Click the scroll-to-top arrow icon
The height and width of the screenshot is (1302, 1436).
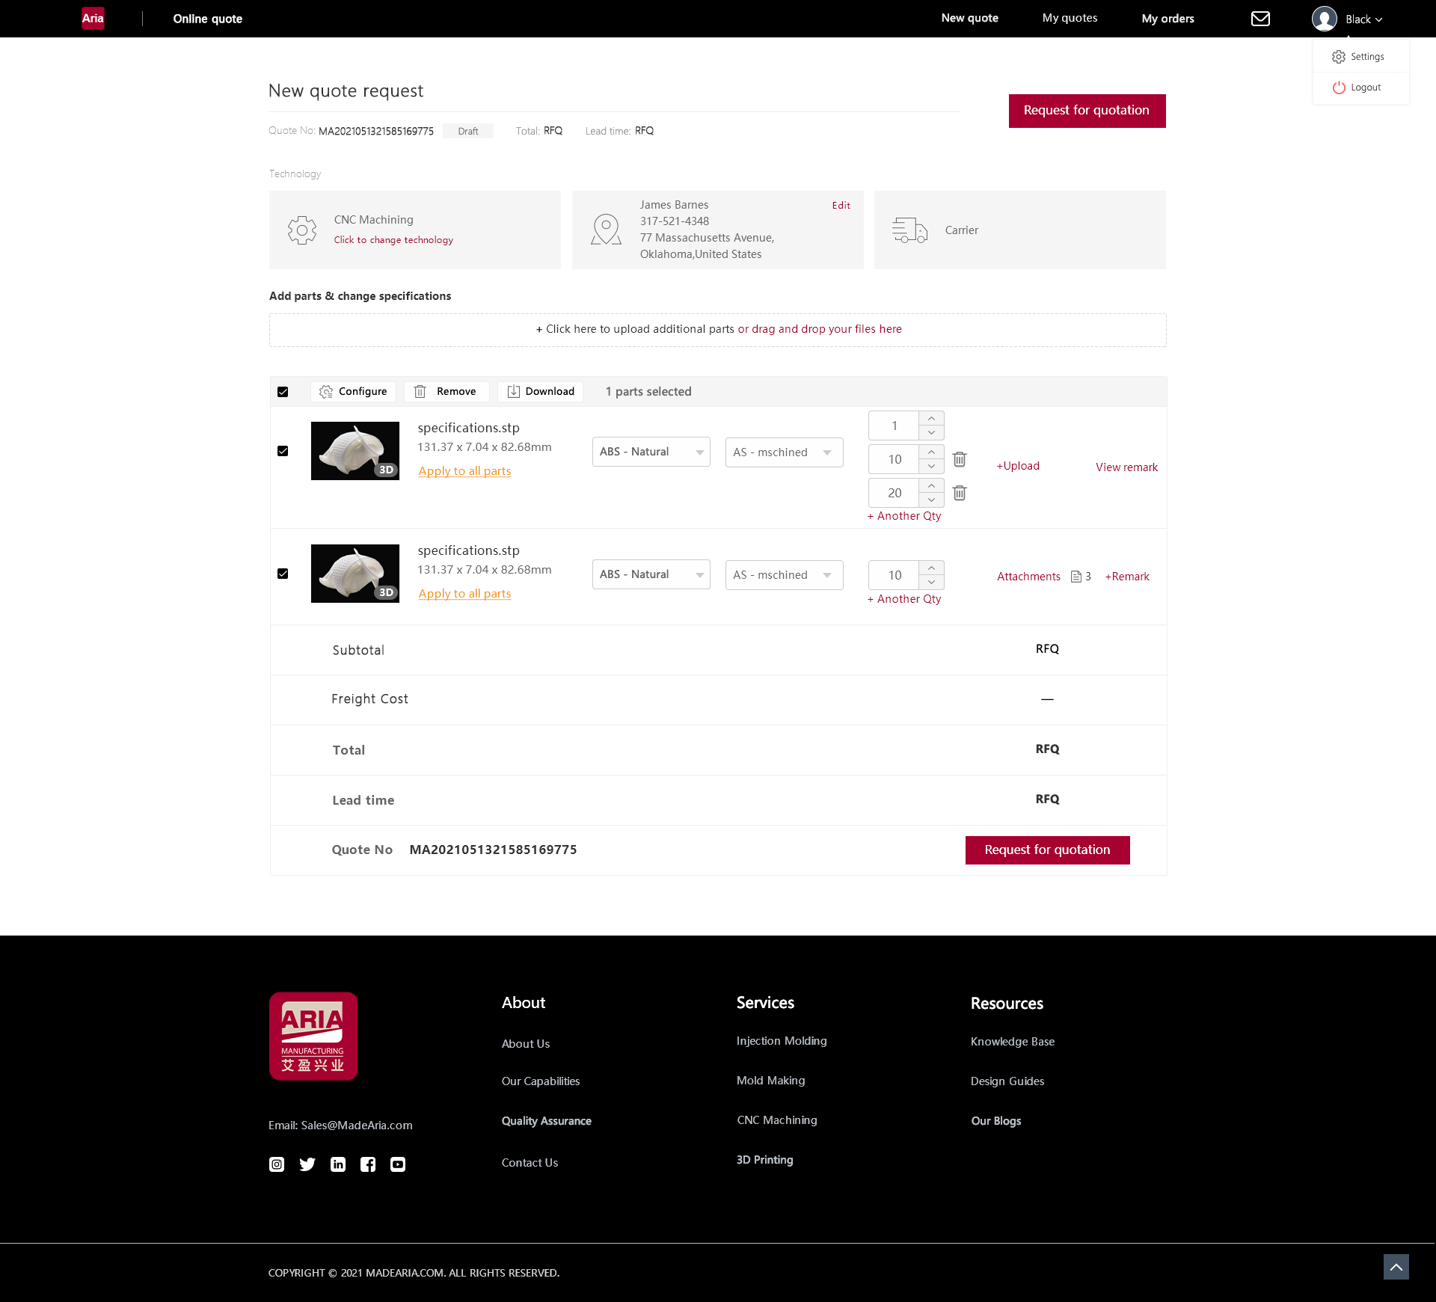tap(1396, 1267)
